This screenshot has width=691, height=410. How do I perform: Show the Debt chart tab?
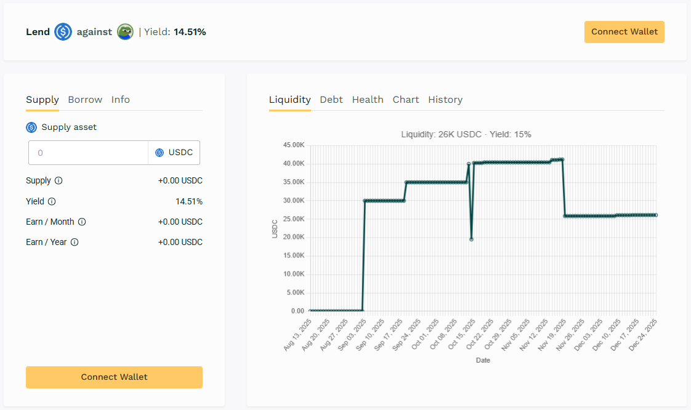pyautogui.click(x=331, y=100)
